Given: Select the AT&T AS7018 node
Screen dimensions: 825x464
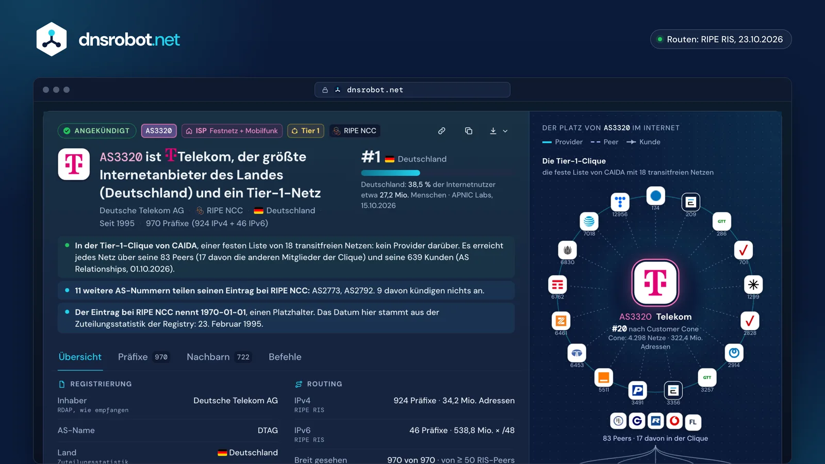Looking at the screenshot, I should pos(589,222).
